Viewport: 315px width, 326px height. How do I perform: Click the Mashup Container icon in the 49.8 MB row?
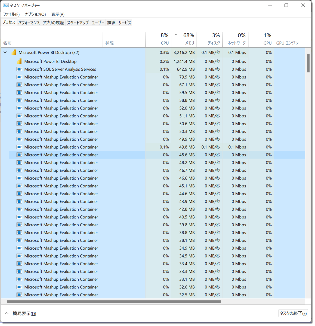[19, 147]
